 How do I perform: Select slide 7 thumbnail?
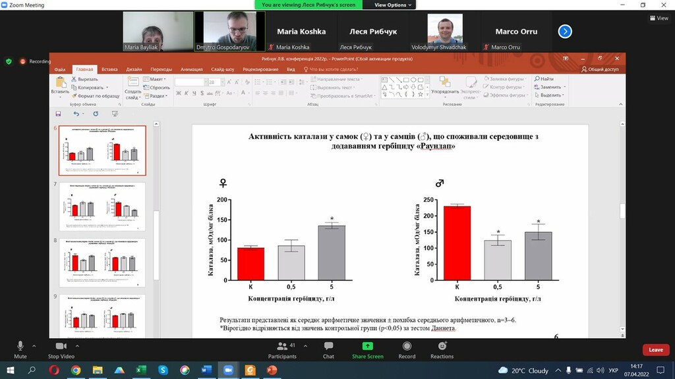coord(102,207)
